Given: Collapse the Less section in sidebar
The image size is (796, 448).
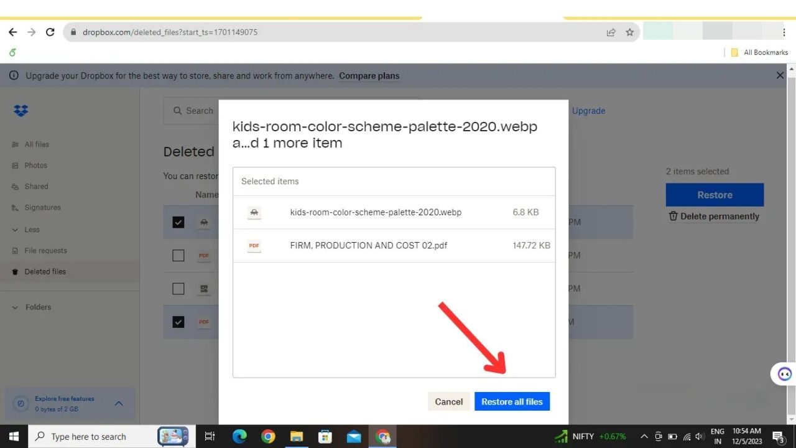Looking at the screenshot, I should (29, 229).
